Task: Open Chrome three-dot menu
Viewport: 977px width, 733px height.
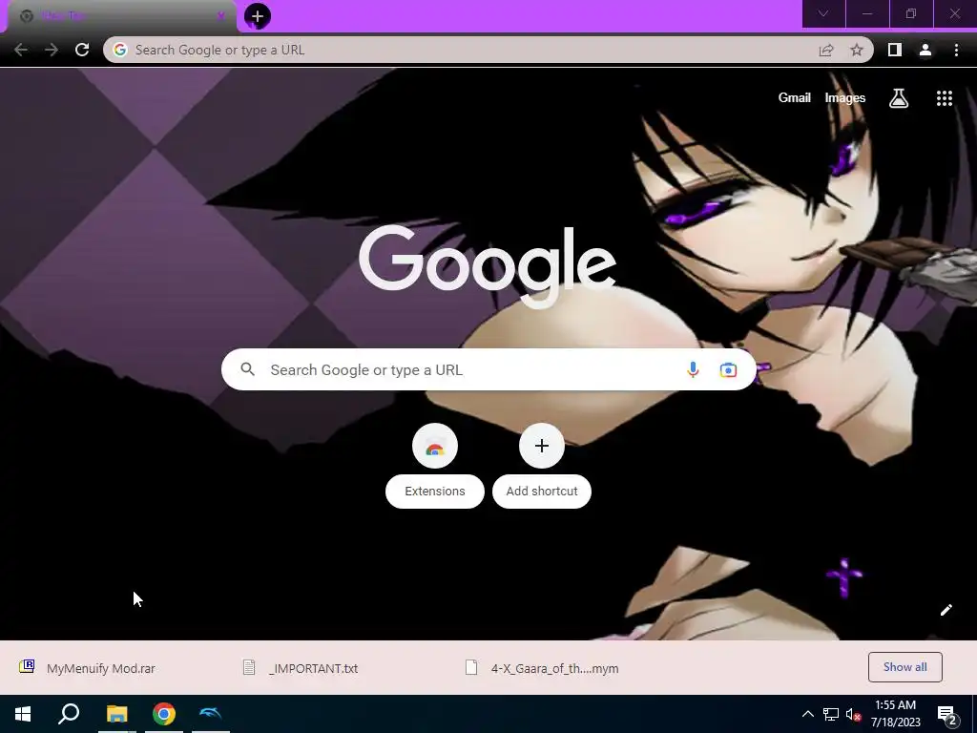Action: (956, 50)
